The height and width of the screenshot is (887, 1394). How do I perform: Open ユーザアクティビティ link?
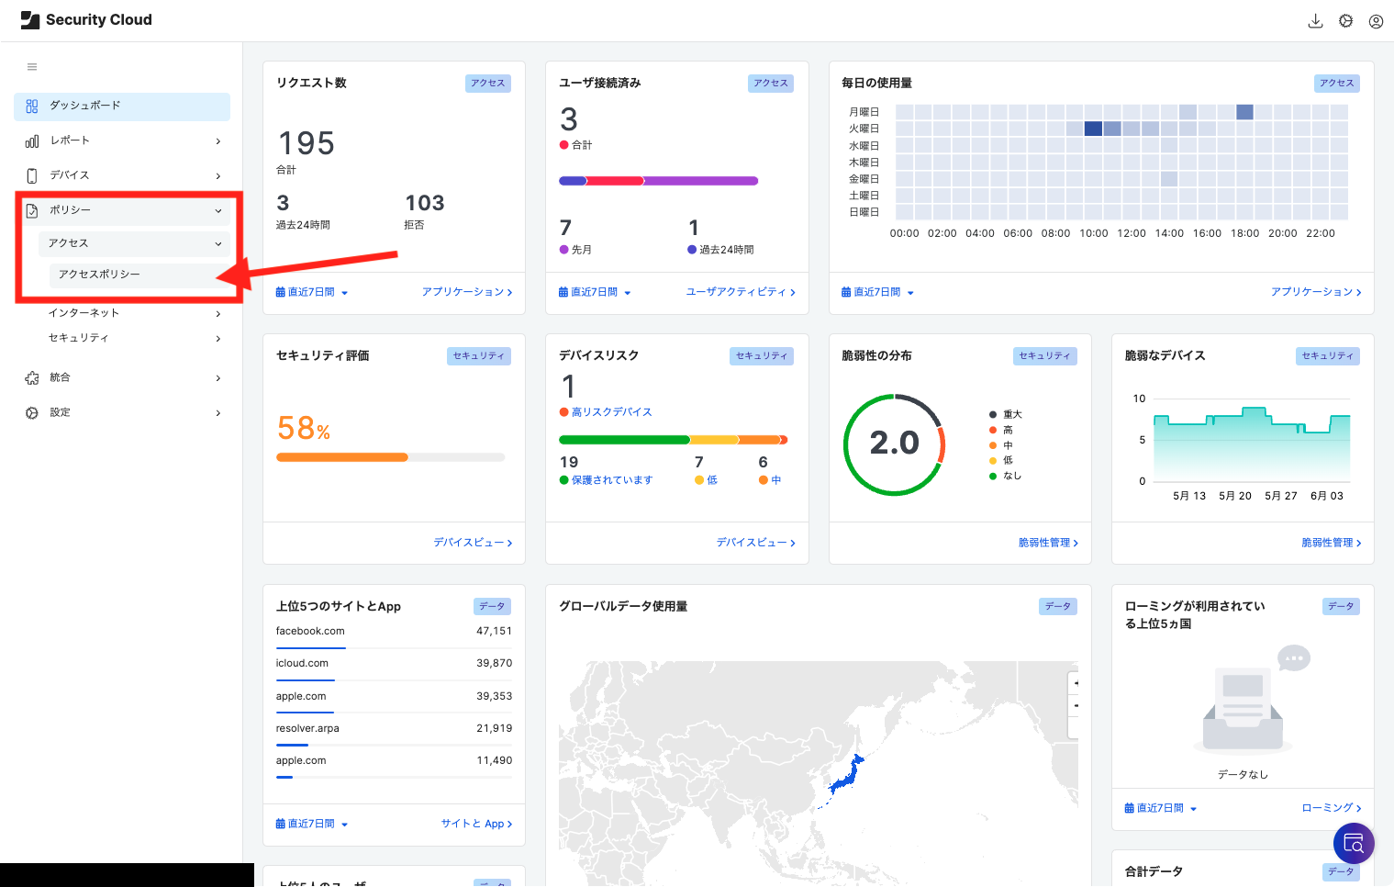[x=741, y=292]
